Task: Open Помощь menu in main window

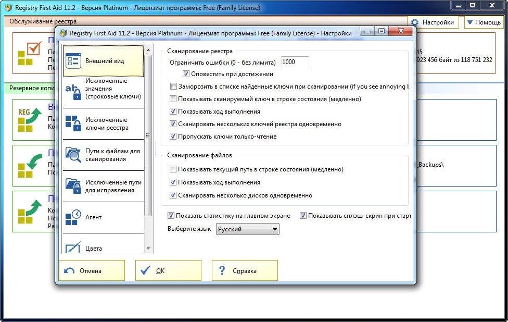Action: point(484,22)
